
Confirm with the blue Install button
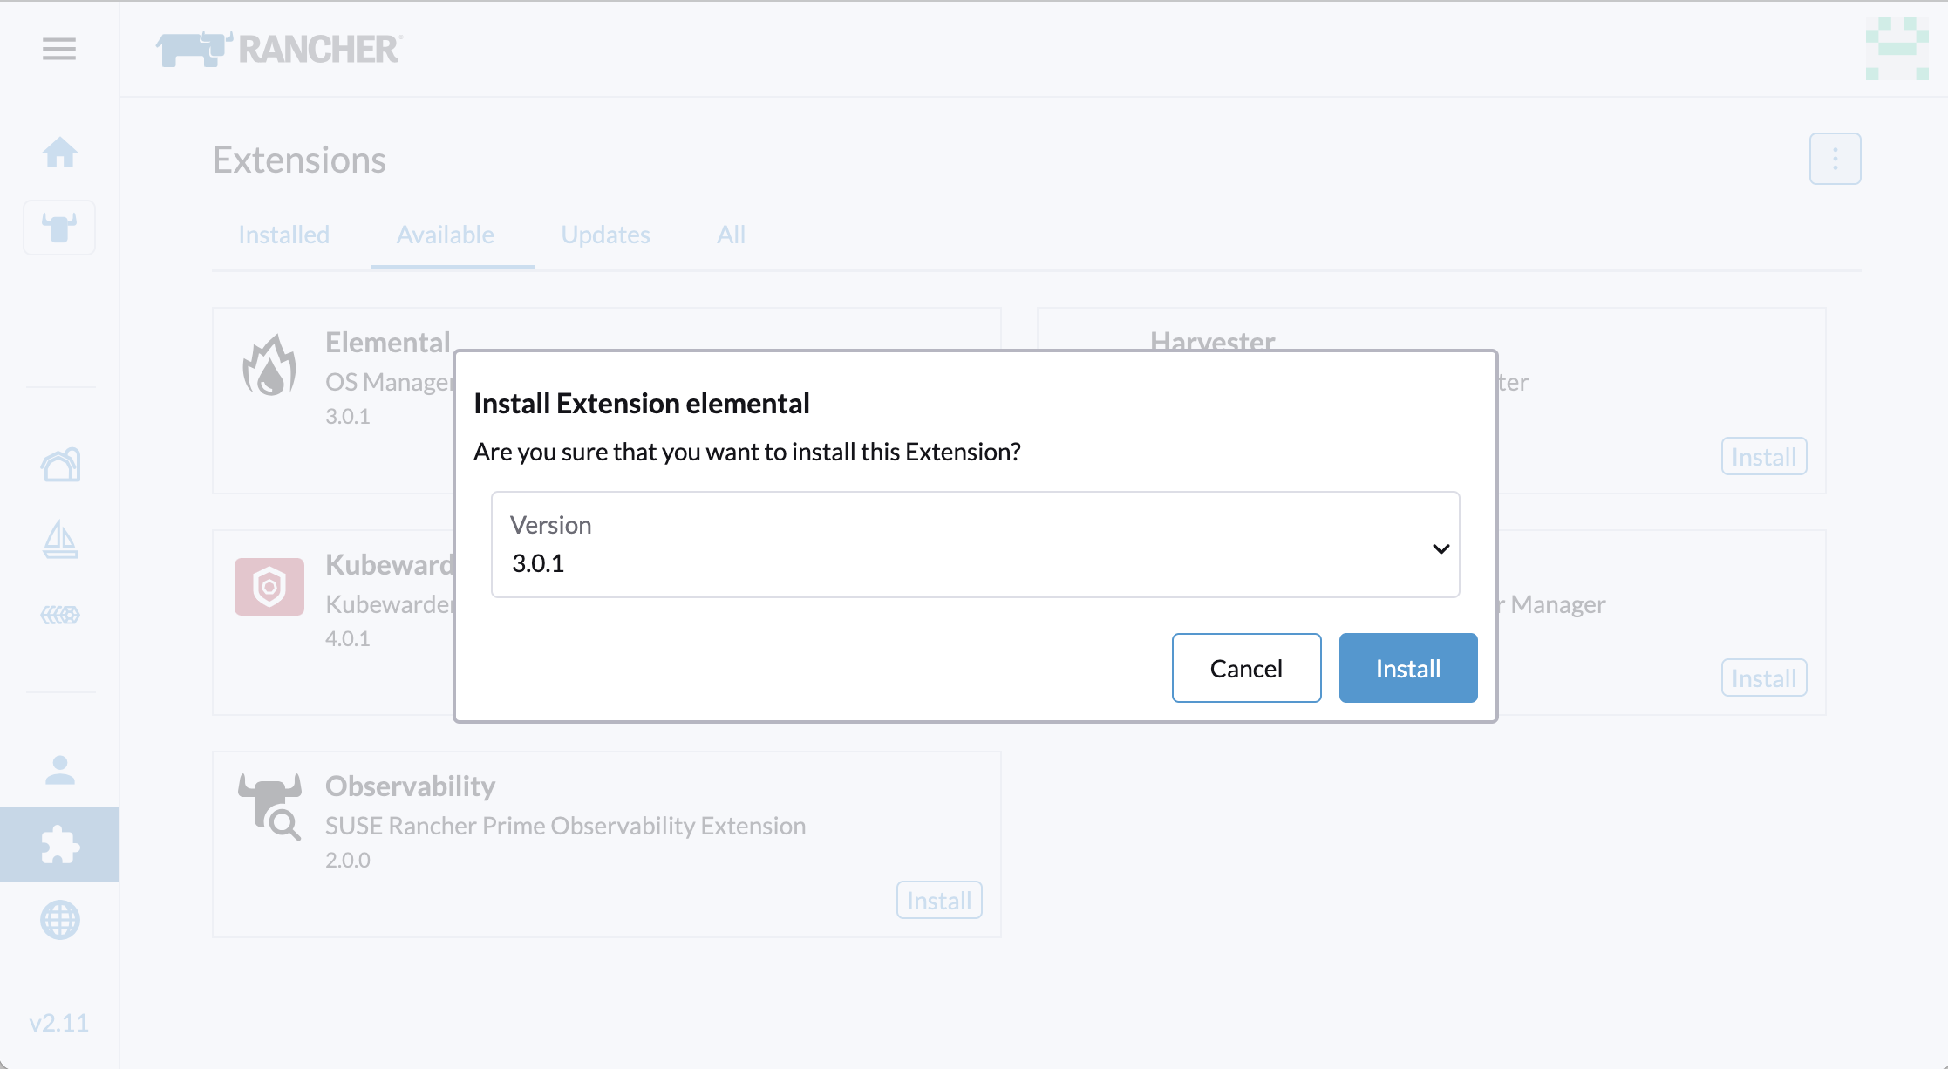tap(1407, 669)
